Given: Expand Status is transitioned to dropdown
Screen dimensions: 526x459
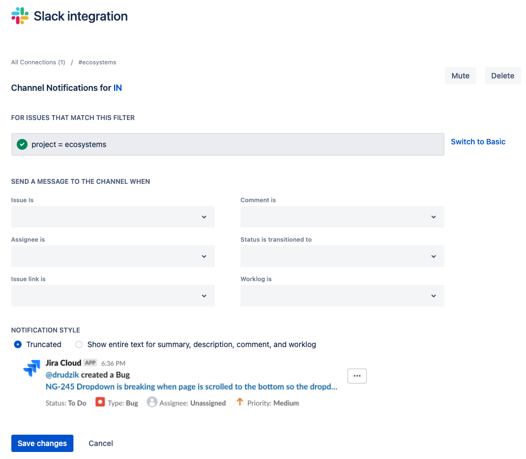Looking at the screenshot, I should tap(342, 256).
